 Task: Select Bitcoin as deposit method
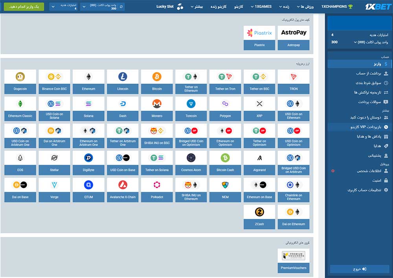click(x=157, y=82)
